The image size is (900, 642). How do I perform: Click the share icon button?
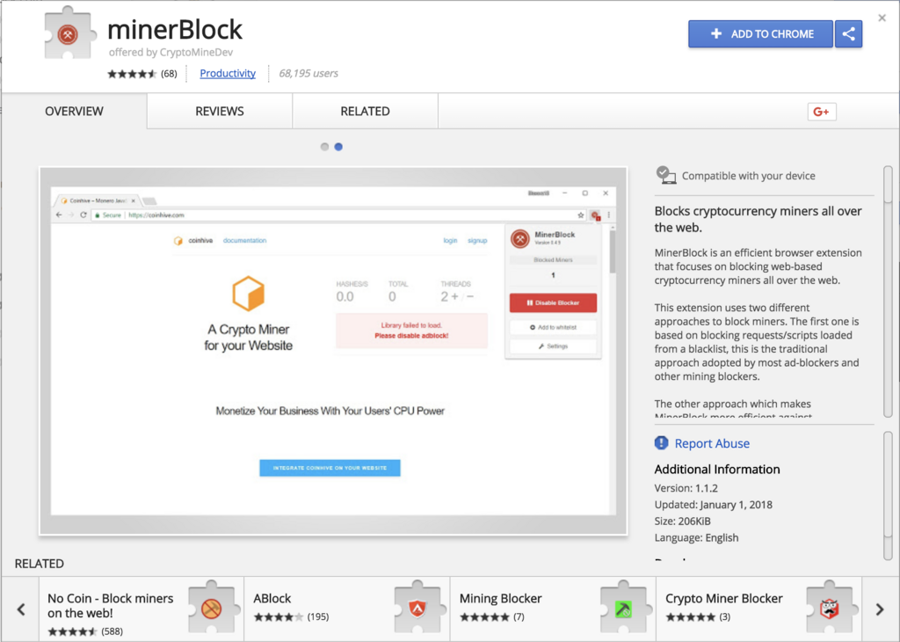point(848,34)
